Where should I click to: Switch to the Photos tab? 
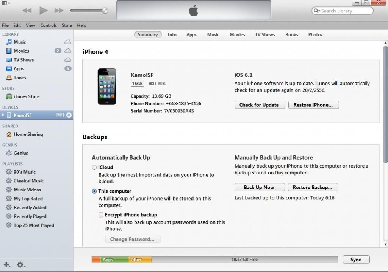316,35
